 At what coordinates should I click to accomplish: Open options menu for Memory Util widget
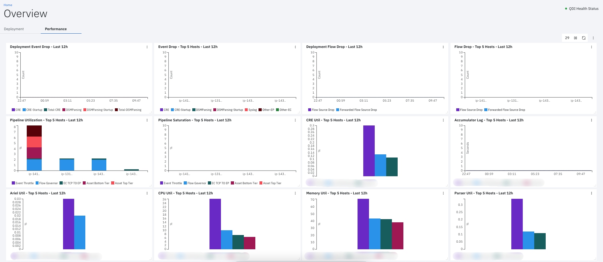click(x=443, y=193)
